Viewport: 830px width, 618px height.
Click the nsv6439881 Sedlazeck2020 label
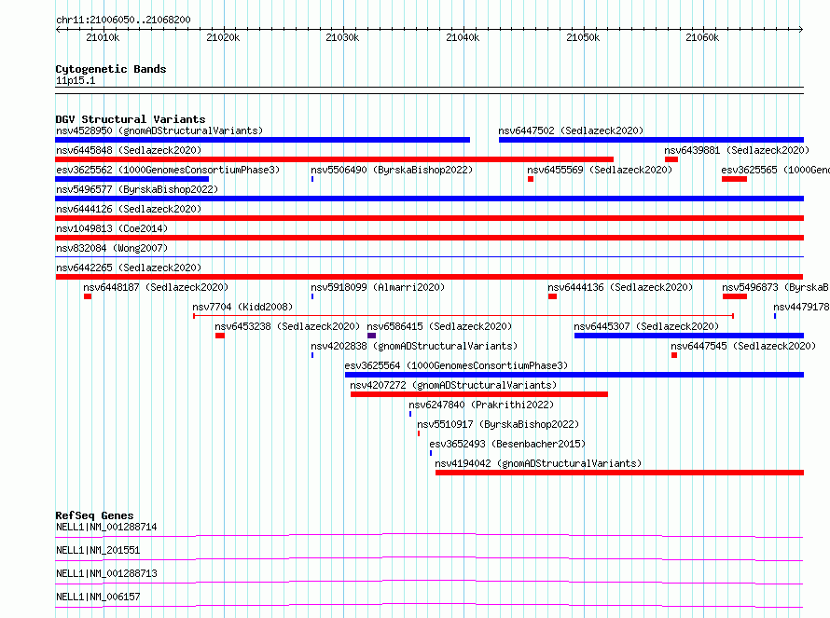(737, 150)
